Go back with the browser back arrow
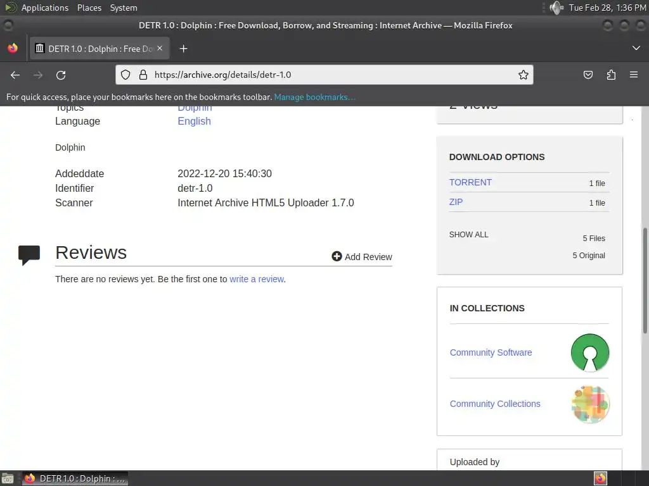649x486 pixels. (15, 75)
